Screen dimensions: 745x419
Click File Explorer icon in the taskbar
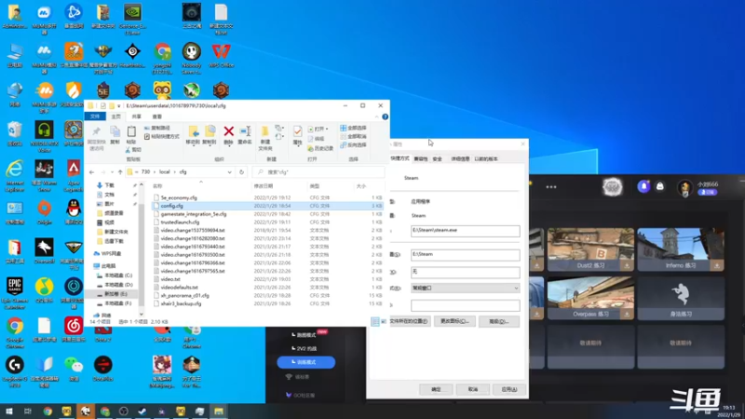coord(219,412)
